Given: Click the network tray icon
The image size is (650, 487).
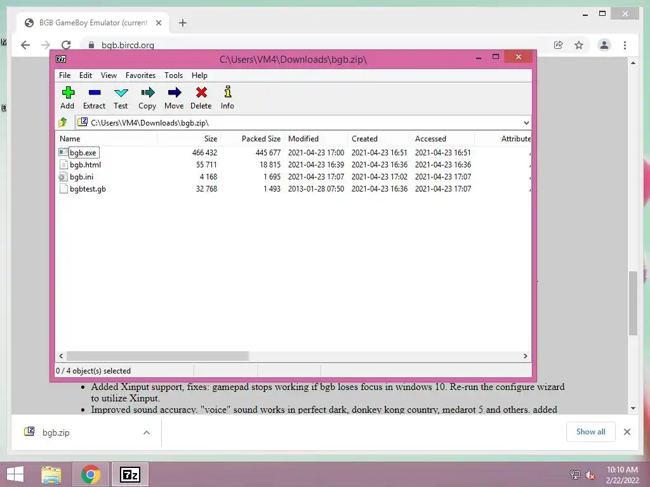Looking at the screenshot, I should point(574,475).
